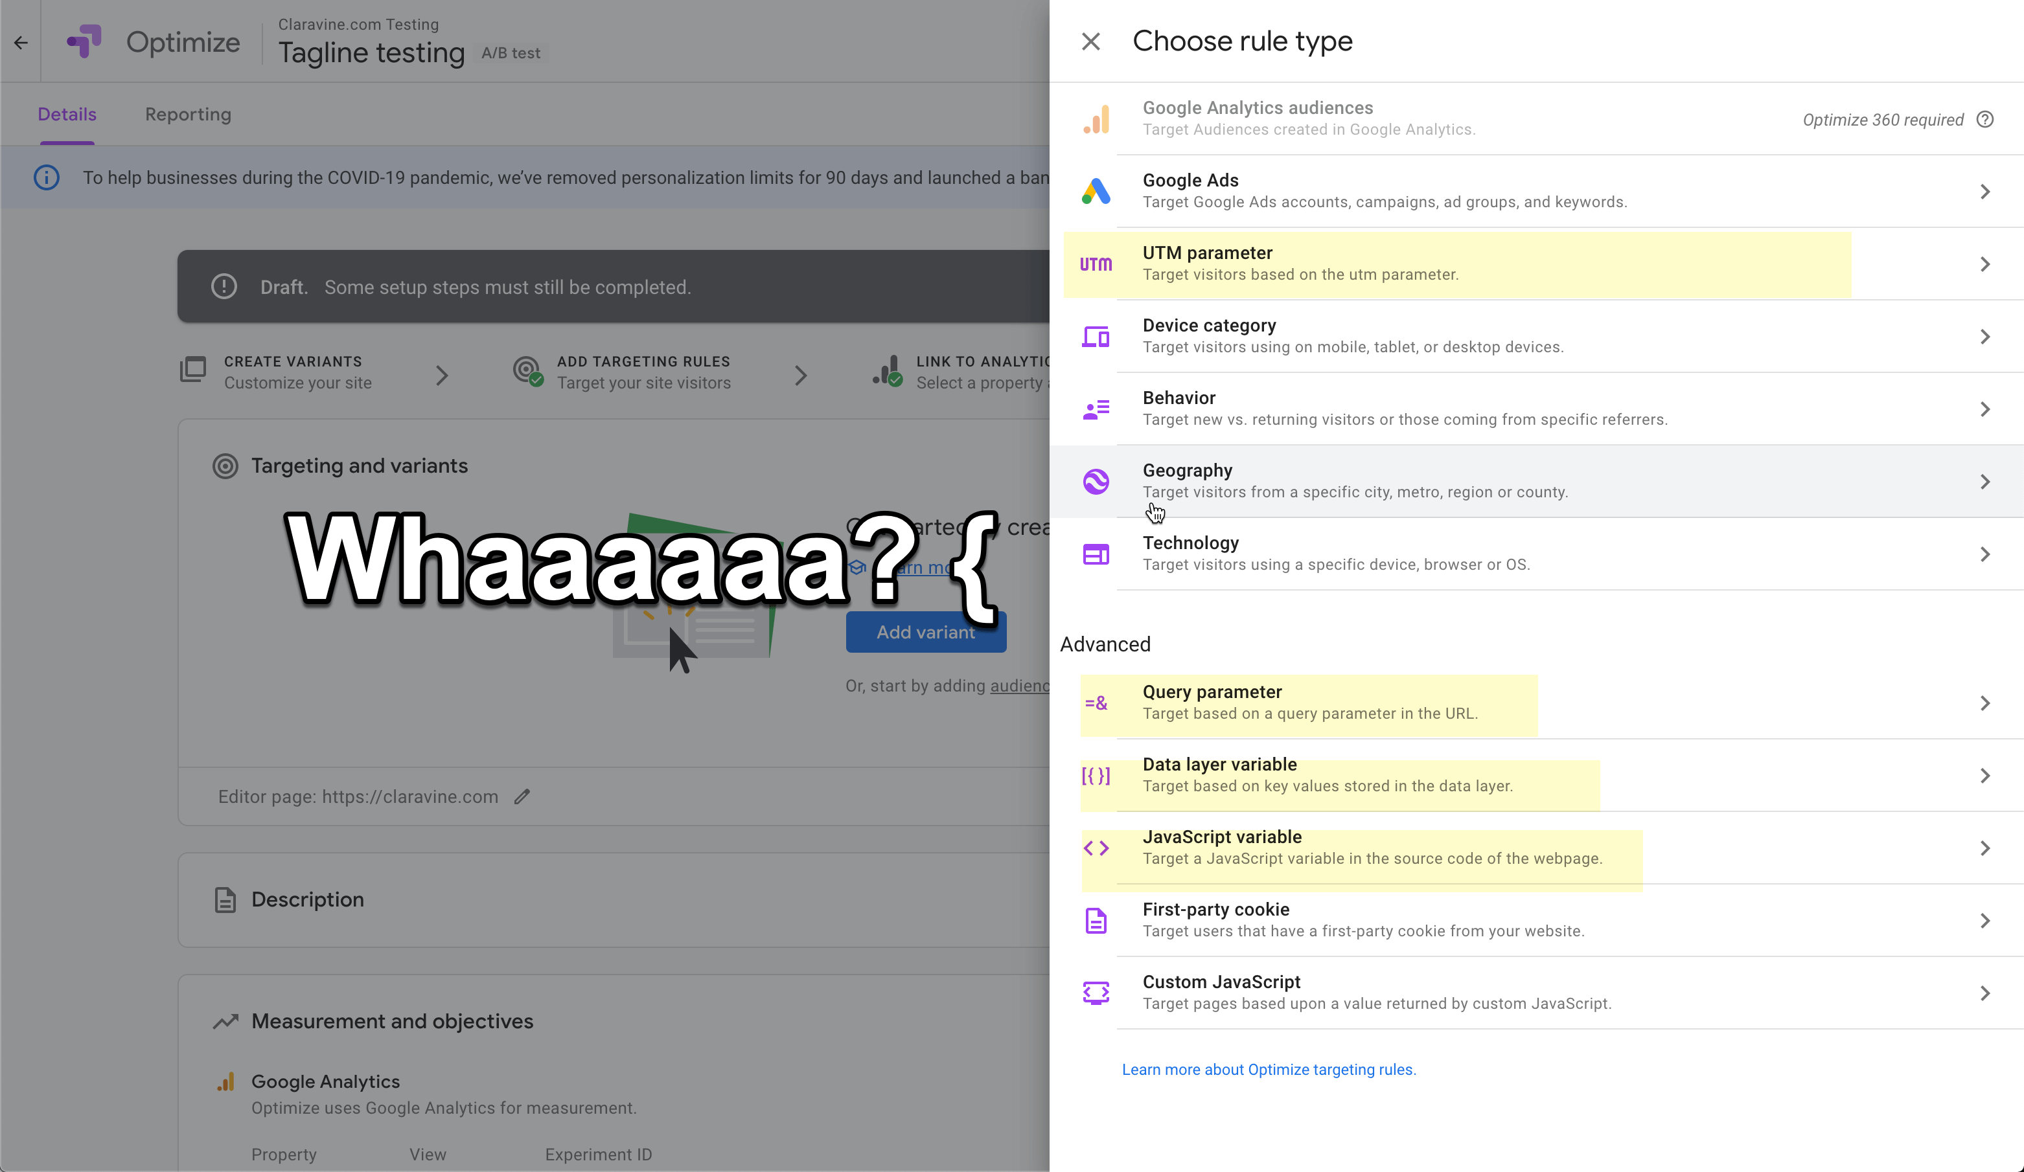
Task: Switch to the Reporting tab
Action: (x=189, y=115)
